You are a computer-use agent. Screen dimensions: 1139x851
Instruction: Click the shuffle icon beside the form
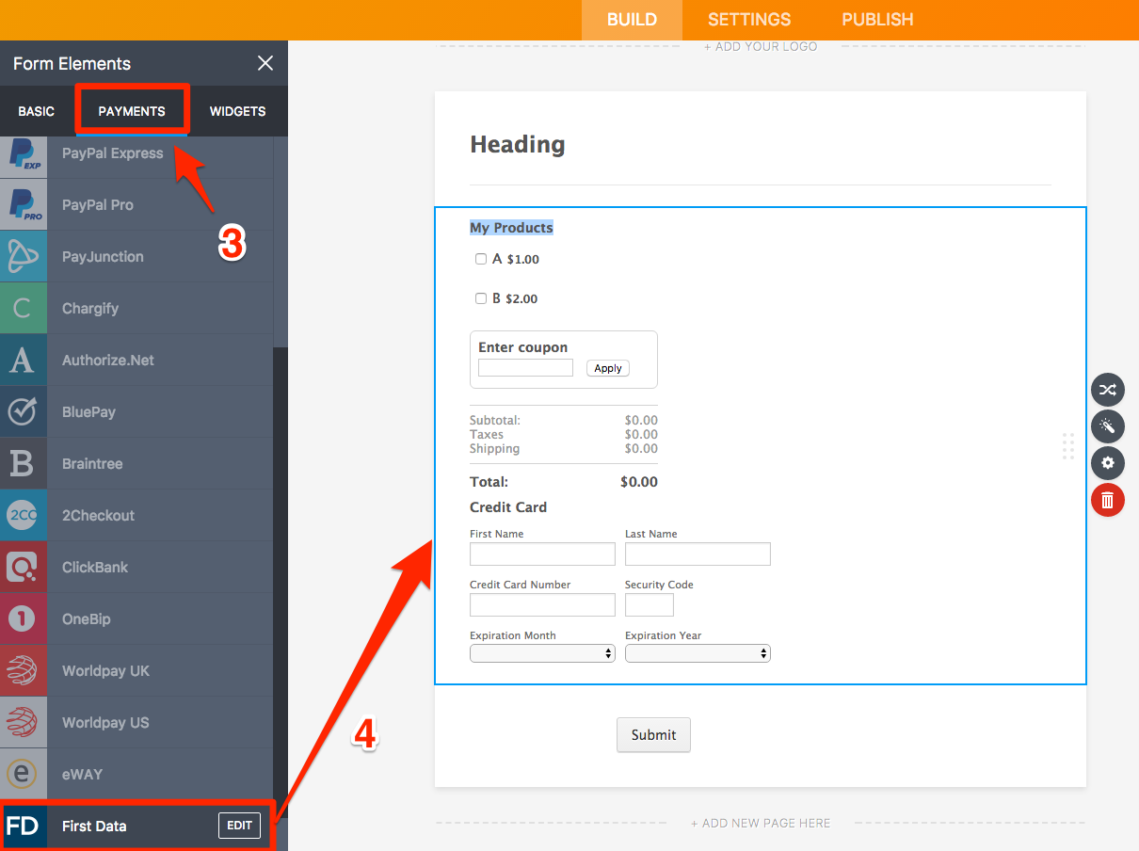pyautogui.click(x=1107, y=390)
